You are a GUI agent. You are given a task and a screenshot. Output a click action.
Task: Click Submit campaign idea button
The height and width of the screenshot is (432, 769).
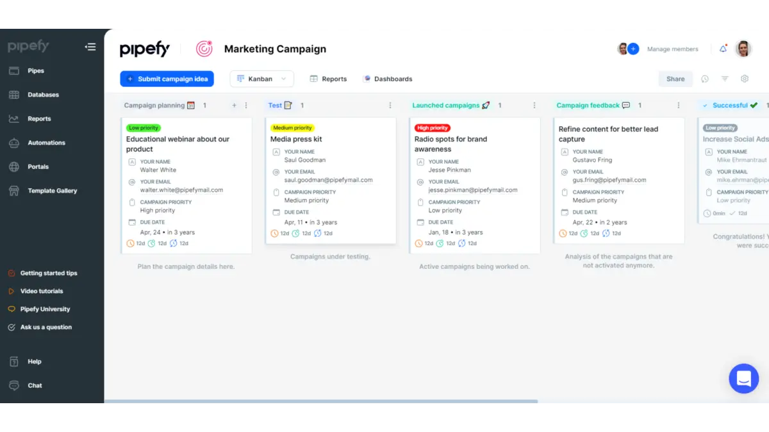tap(167, 79)
